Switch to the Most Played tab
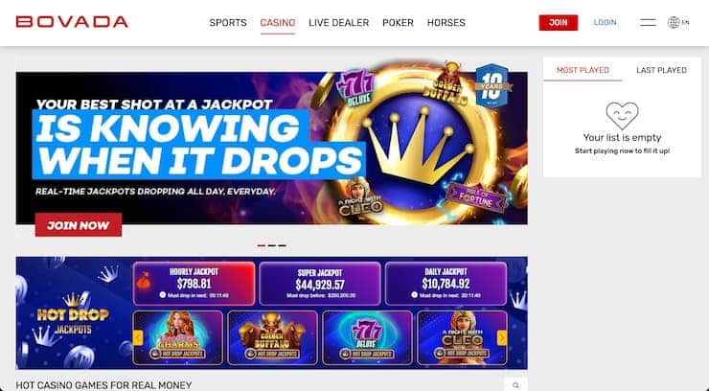Screen dimensions: 709x391 point(583,70)
